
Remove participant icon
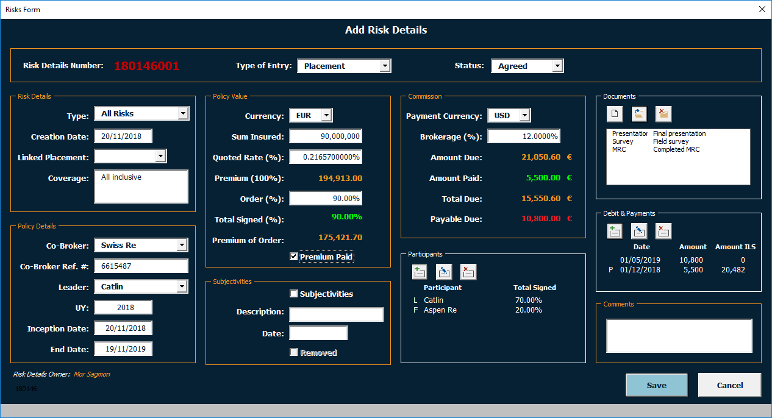point(468,272)
